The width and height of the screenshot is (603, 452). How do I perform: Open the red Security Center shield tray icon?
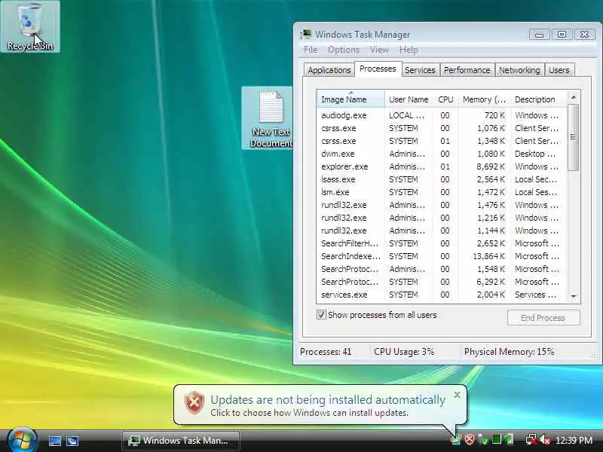tap(469, 439)
